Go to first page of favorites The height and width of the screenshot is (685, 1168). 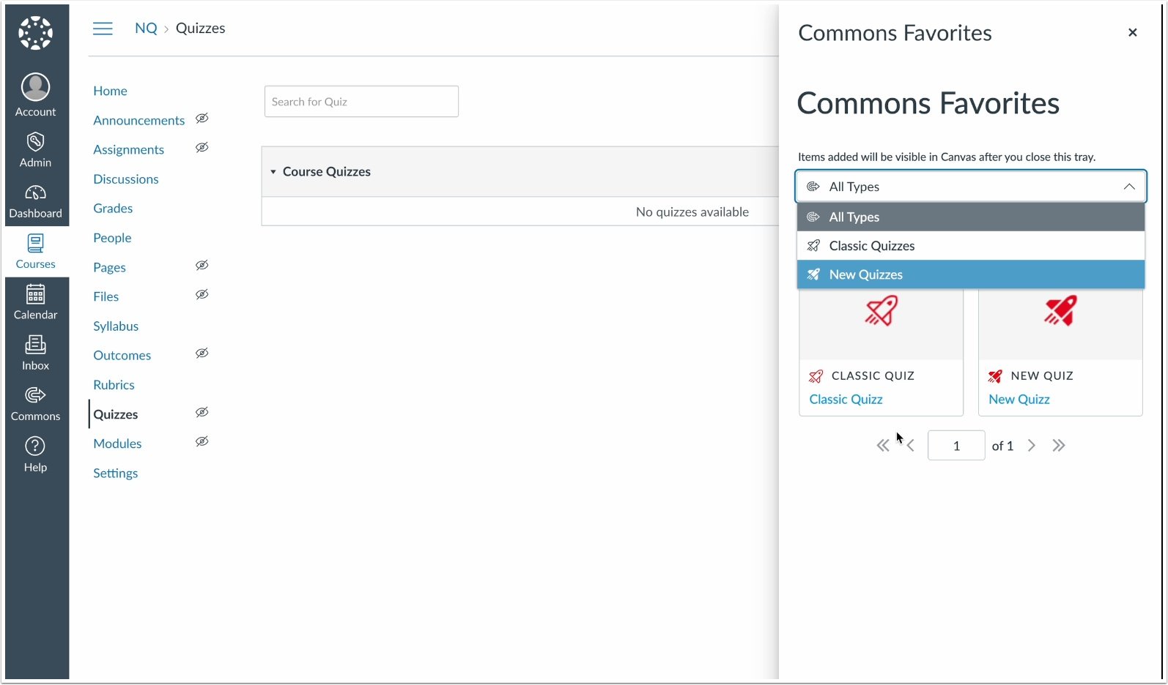click(x=883, y=446)
